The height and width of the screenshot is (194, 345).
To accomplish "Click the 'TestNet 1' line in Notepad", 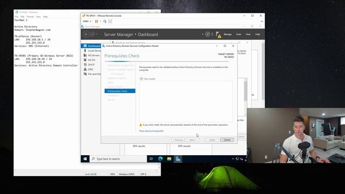I will click(21, 20).
